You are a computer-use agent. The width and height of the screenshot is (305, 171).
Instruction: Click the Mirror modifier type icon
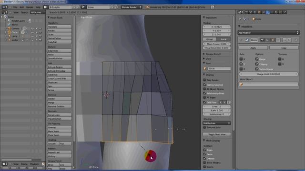(x=247, y=40)
